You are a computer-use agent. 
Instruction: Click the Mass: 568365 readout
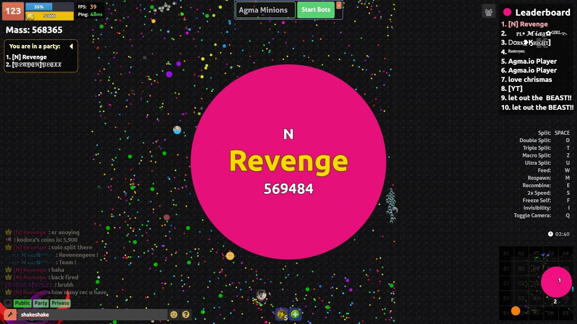(34, 30)
